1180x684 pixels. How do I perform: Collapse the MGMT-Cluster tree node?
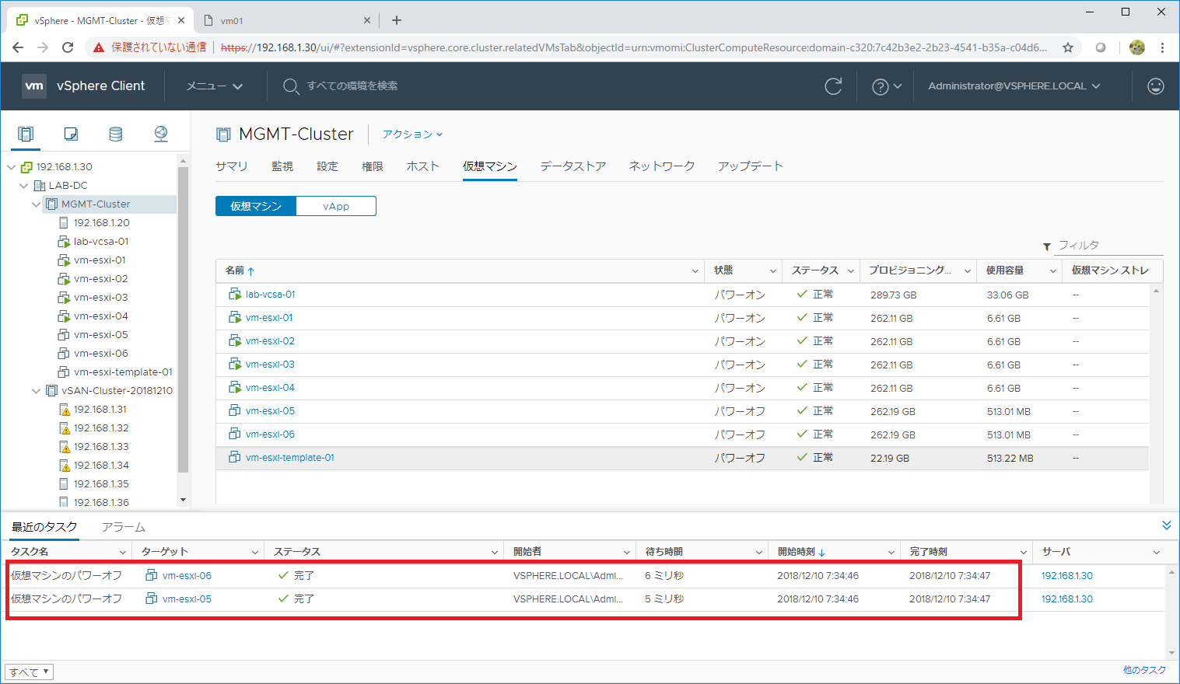coord(37,204)
